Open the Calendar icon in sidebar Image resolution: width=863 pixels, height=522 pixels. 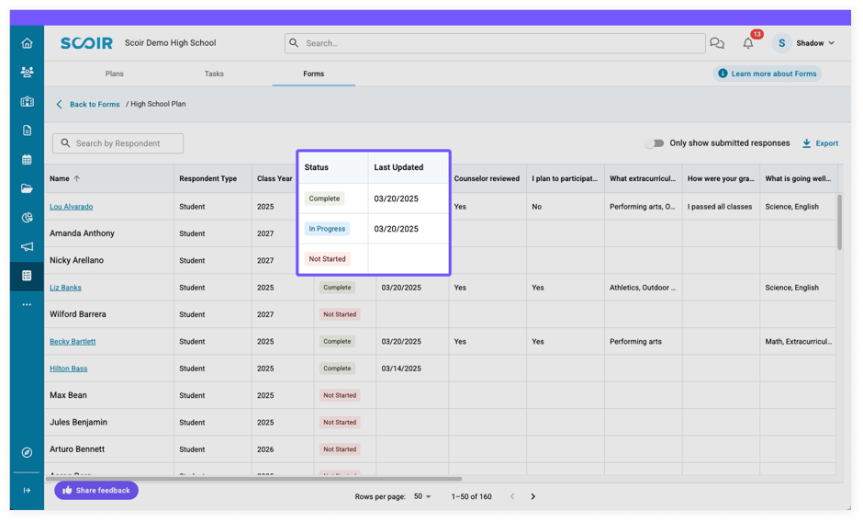[27, 159]
